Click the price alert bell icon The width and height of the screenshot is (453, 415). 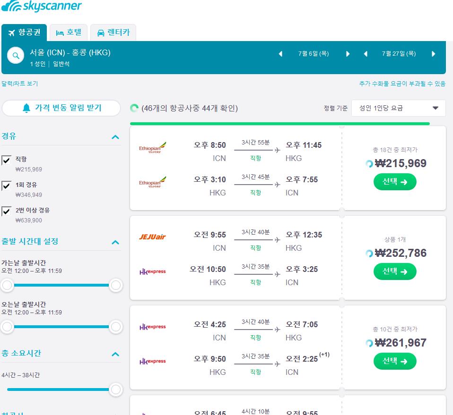coord(26,108)
